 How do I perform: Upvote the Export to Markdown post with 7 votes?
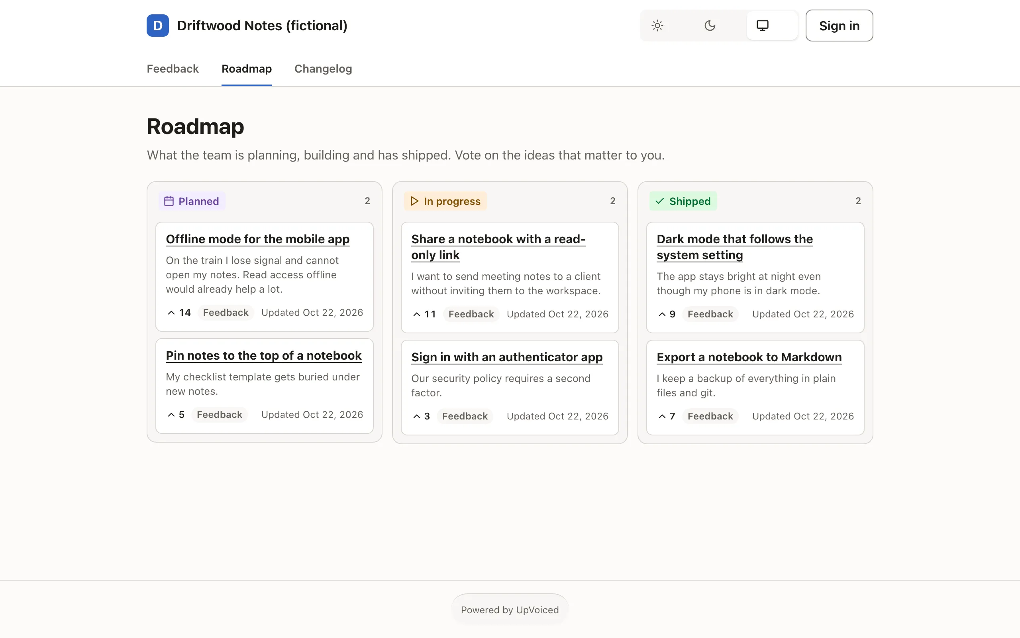pyautogui.click(x=667, y=416)
